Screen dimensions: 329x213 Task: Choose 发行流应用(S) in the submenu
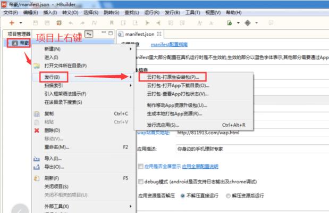coord(193,125)
